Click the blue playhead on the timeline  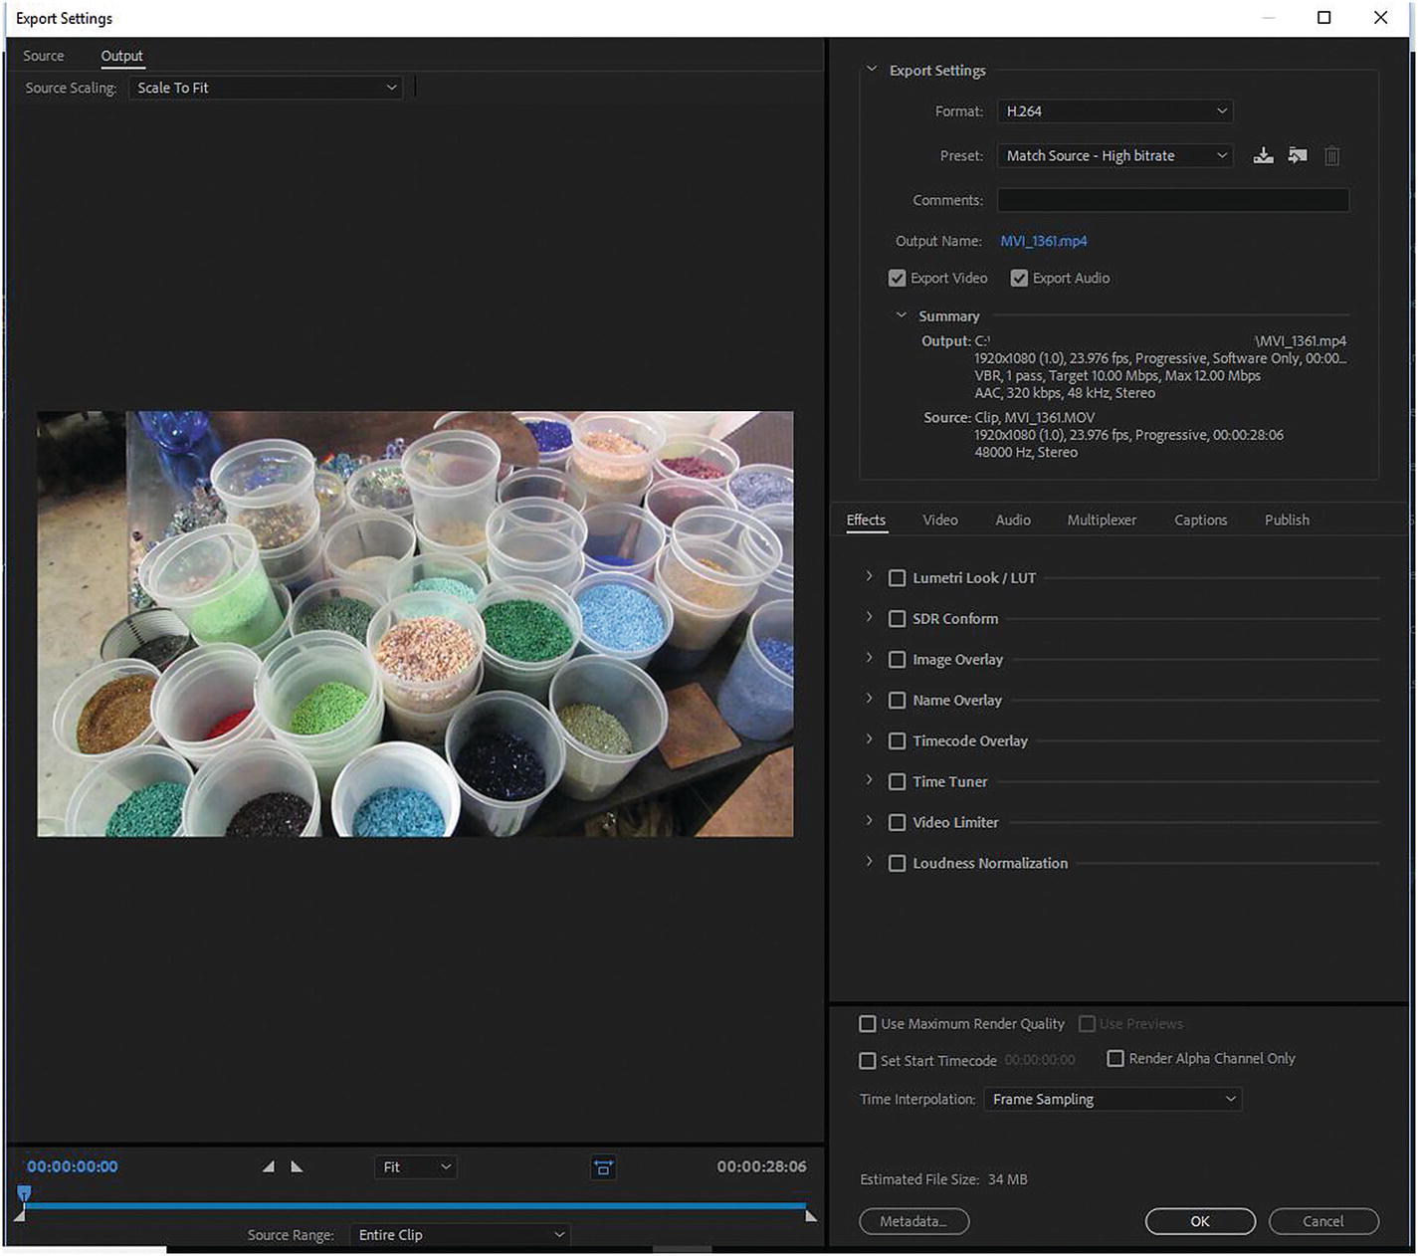[24, 1193]
